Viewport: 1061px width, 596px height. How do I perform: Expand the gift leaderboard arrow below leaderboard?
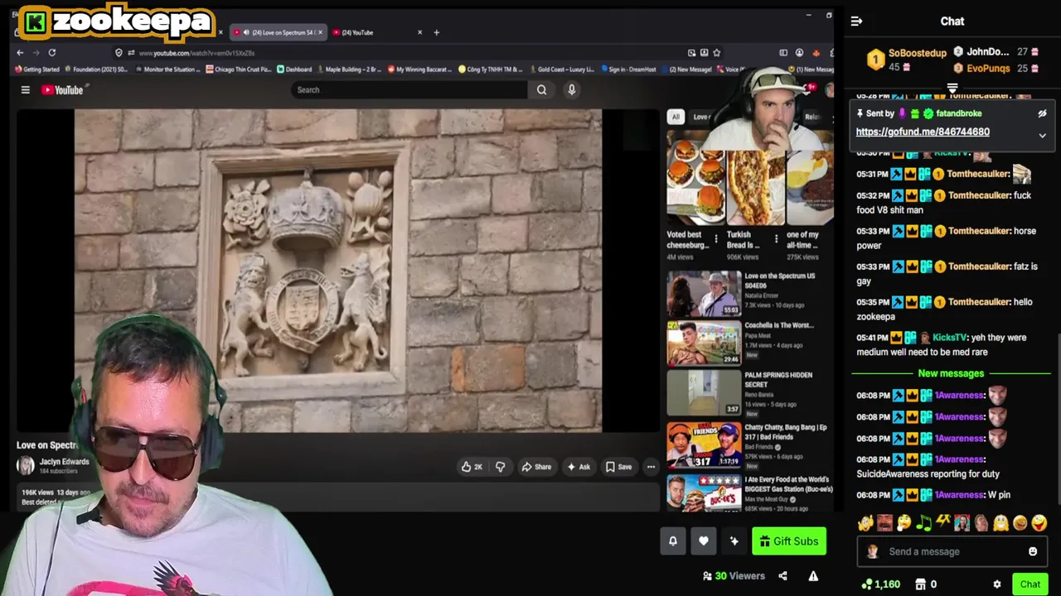[x=952, y=89]
